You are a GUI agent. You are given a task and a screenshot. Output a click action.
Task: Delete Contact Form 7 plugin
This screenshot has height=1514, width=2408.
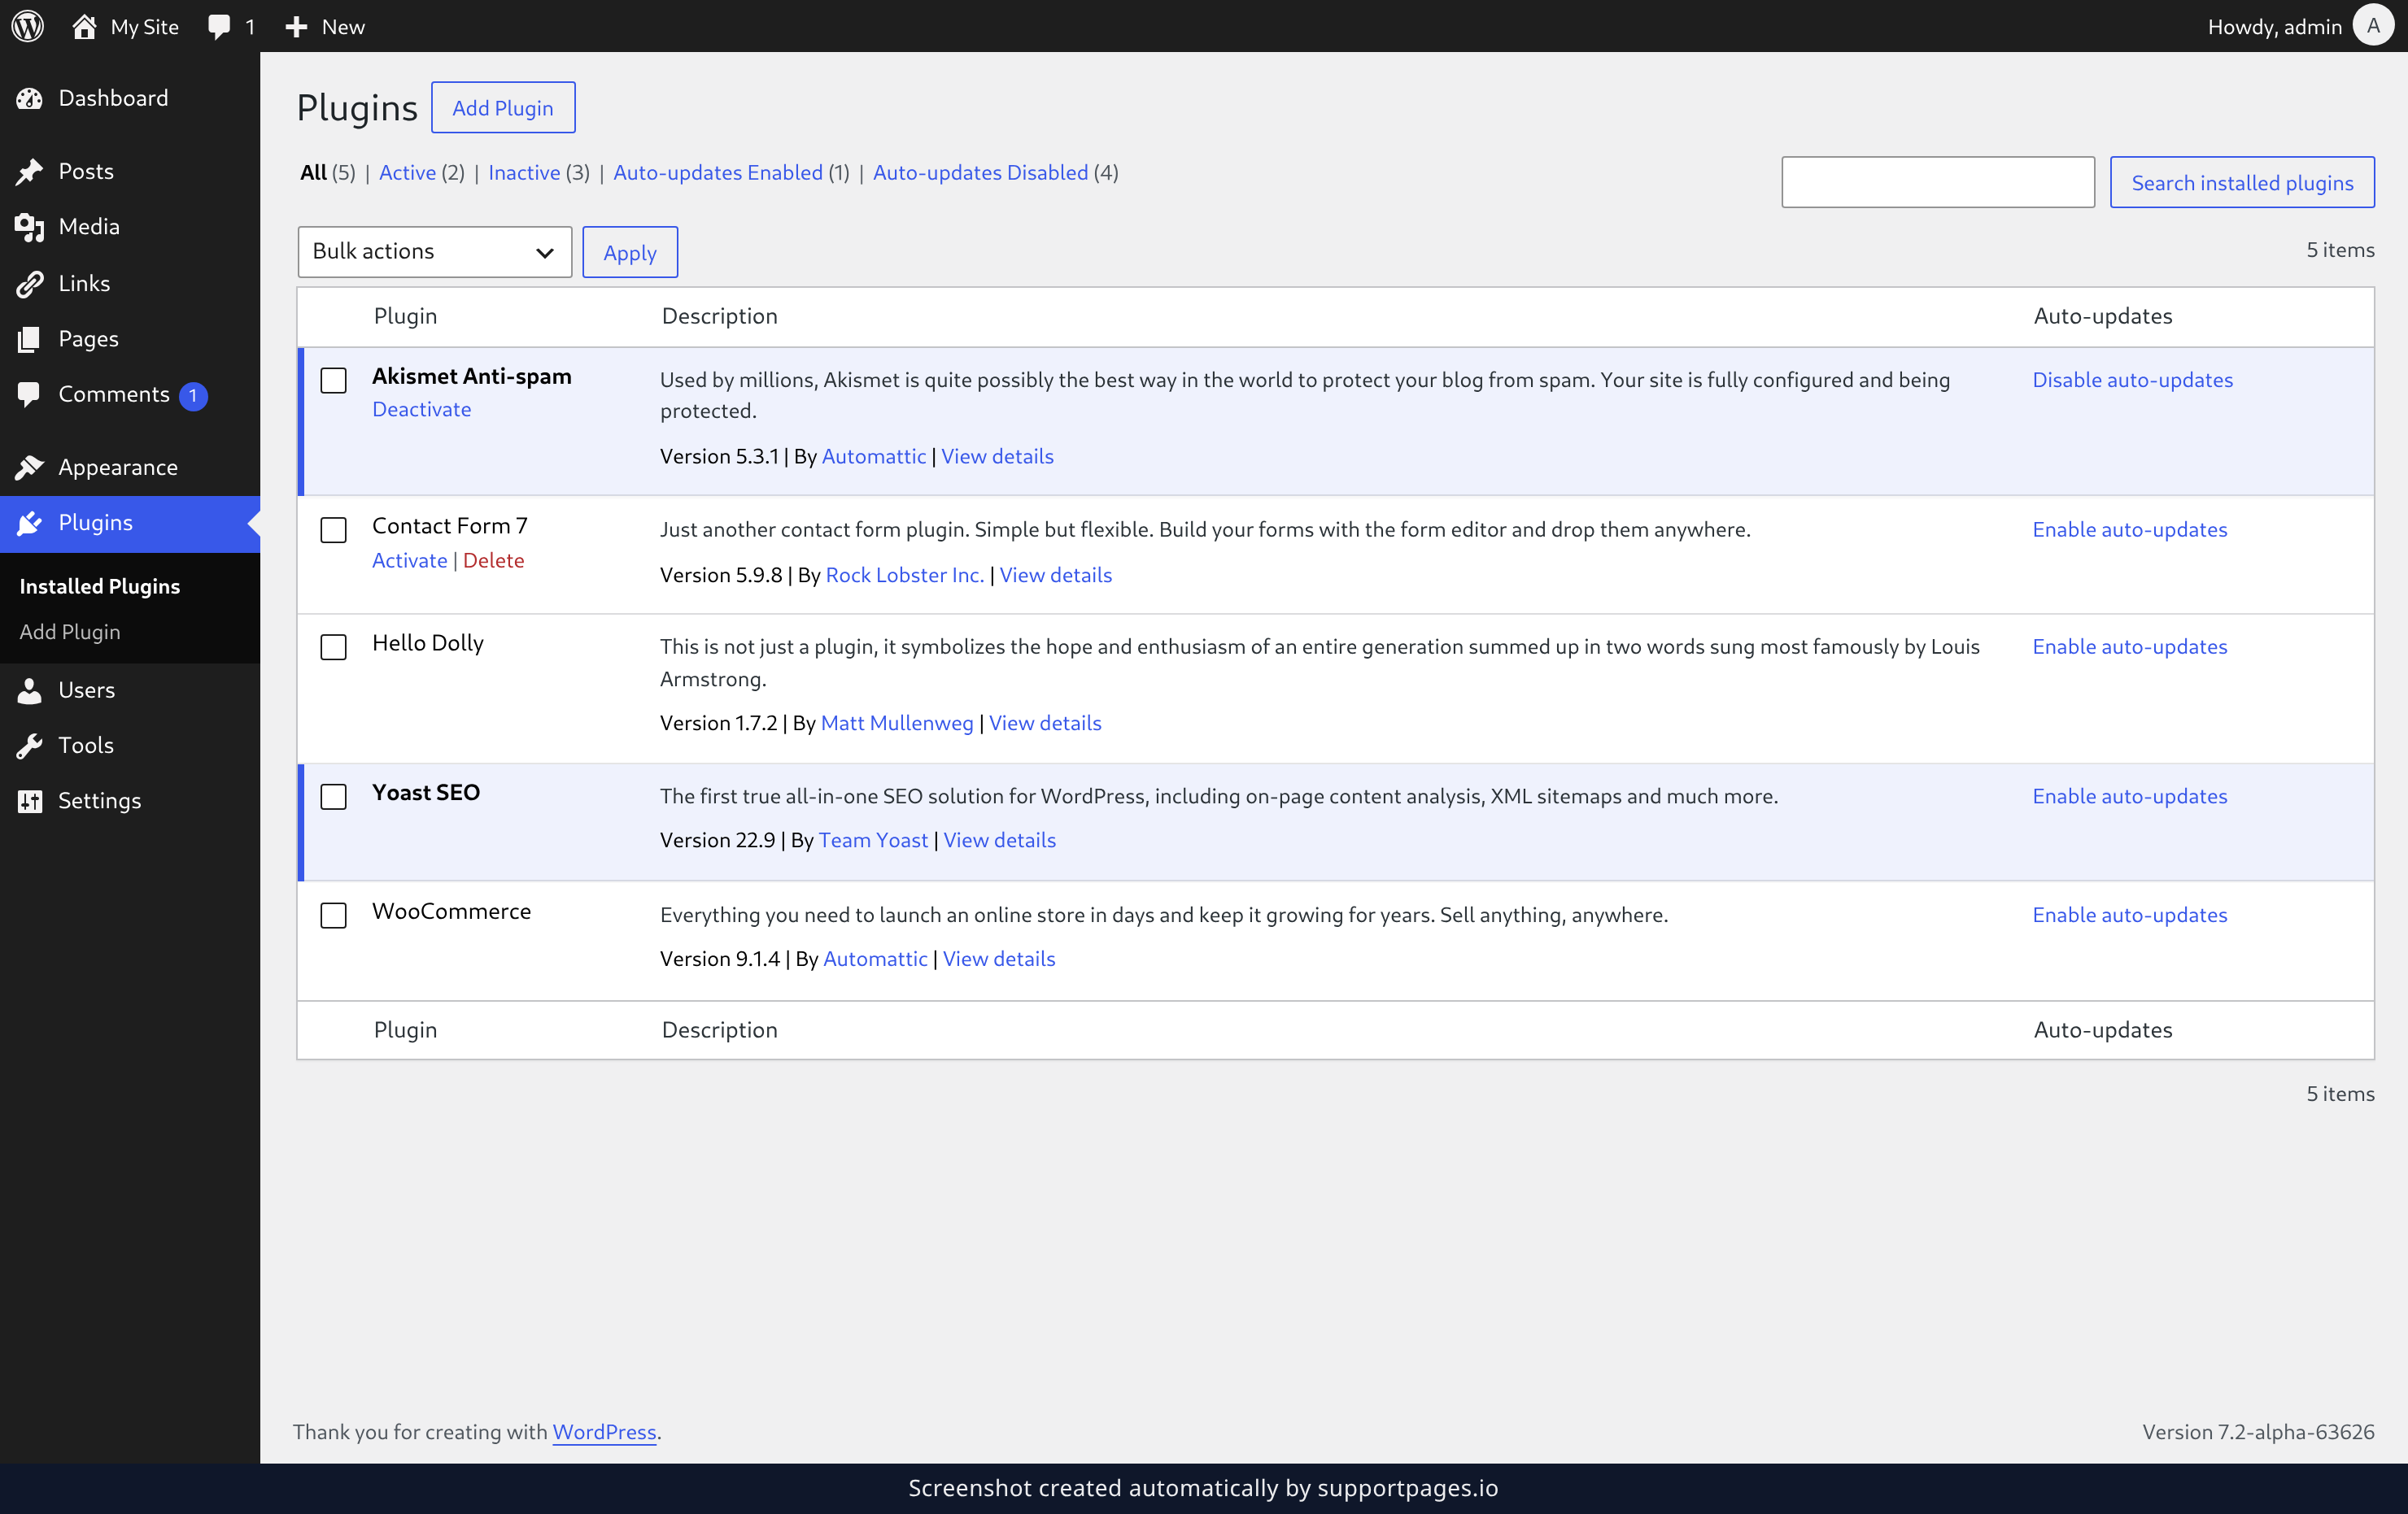(x=493, y=560)
